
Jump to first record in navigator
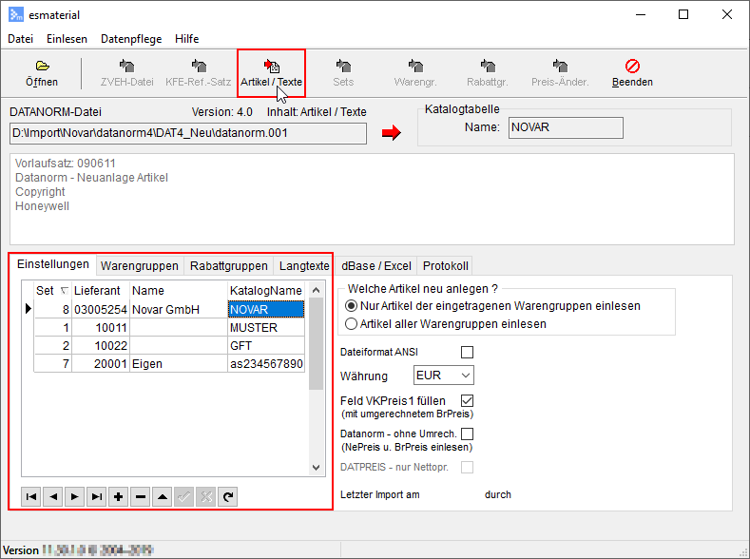[x=31, y=496]
